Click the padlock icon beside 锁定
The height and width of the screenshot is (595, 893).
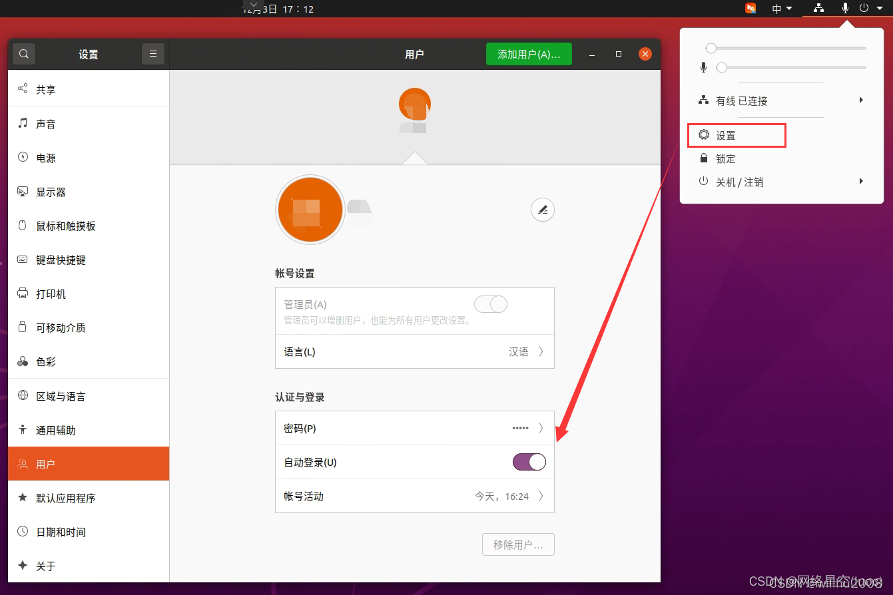703,158
